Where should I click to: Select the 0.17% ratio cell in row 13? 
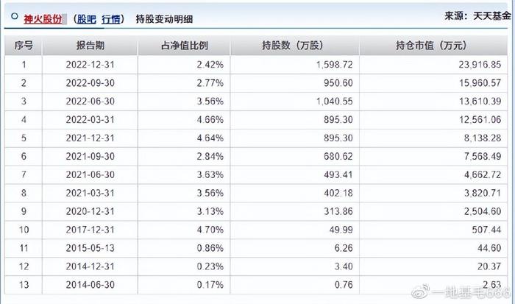(x=184, y=285)
